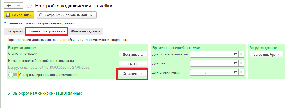Viewport: 296px width, 108px height.
Task: Select the 'Ручная синхронизация' tab
Action: 47,31
